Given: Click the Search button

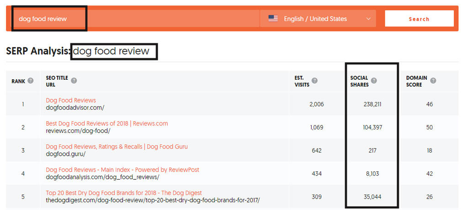Looking at the screenshot, I should pyautogui.click(x=419, y=19).
